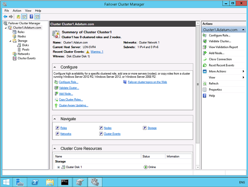Click the Windows Start button

tap(6, 182)
